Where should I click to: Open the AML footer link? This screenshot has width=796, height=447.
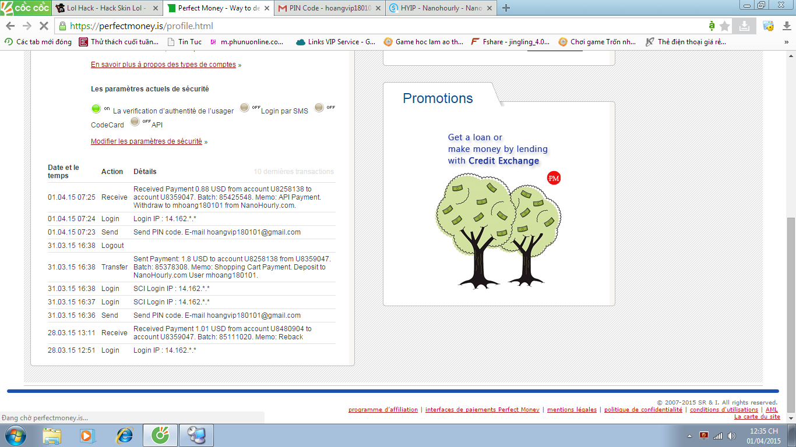point(772,410)
